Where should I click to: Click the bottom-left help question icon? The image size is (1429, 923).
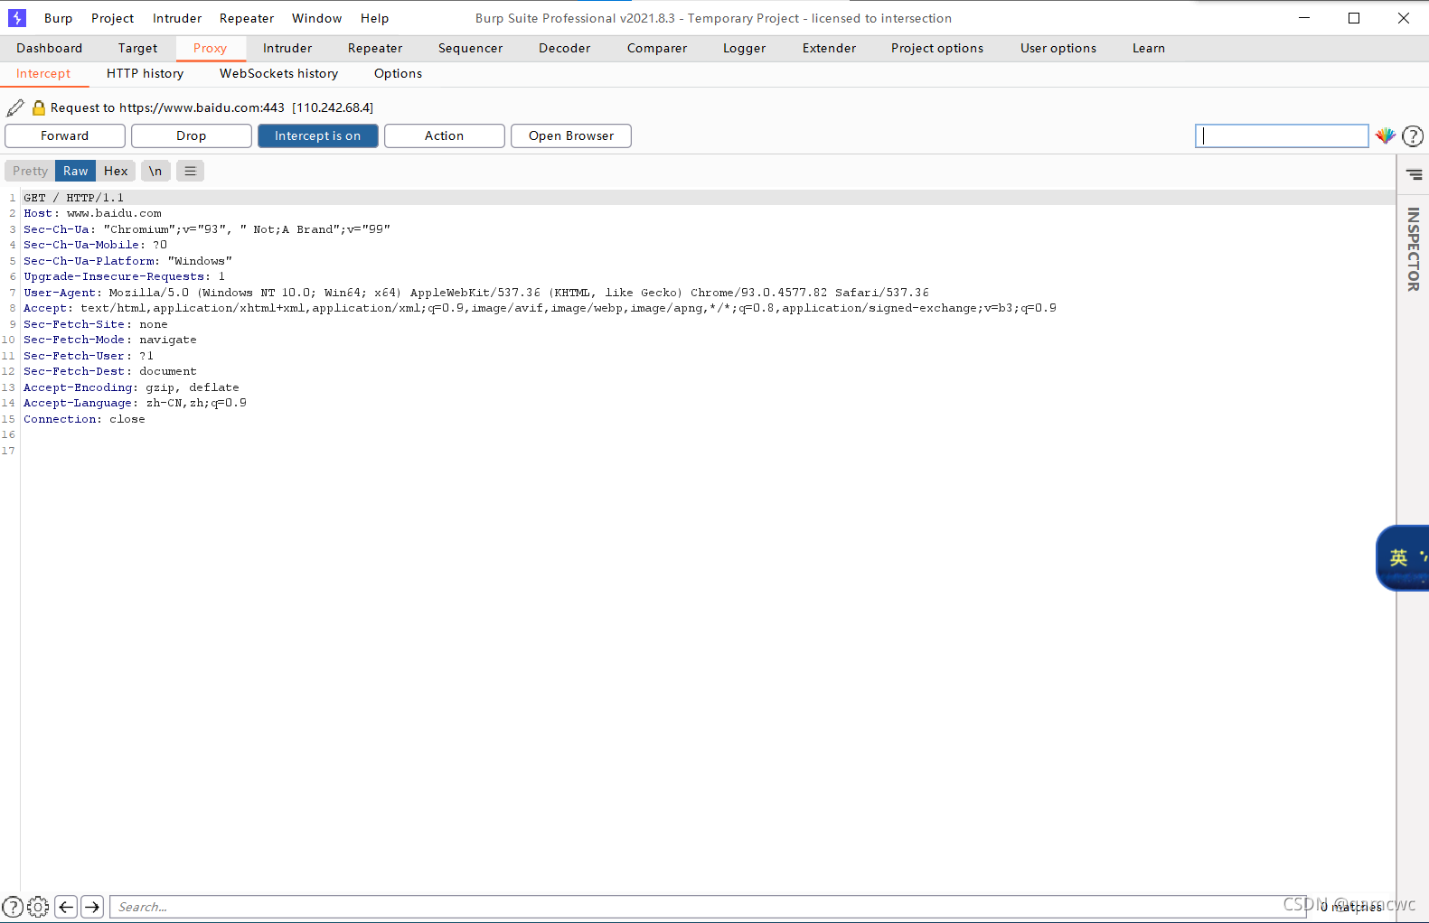tap(13, 907)
